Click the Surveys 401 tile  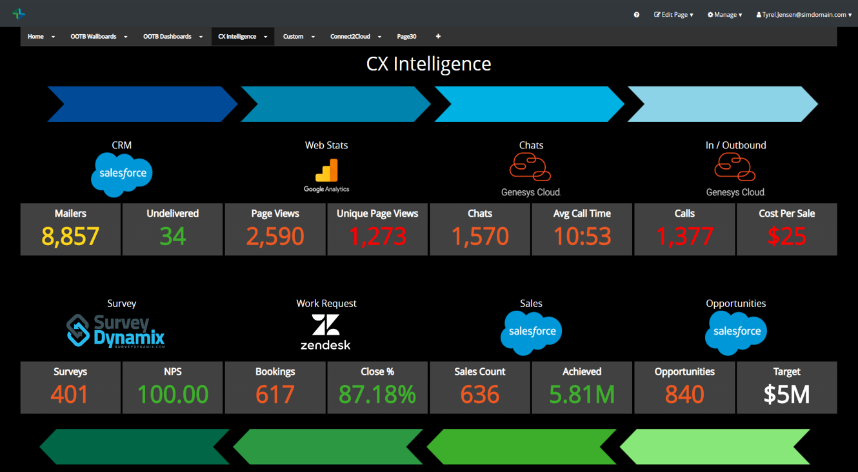pyautogui.click(x=70, y=388)
